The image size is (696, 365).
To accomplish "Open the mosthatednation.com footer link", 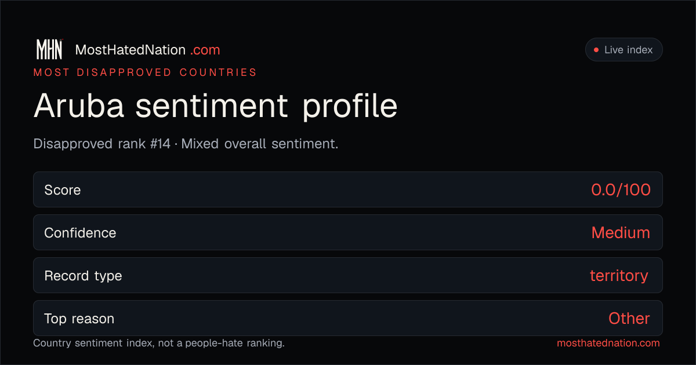I will pos(608,343).
